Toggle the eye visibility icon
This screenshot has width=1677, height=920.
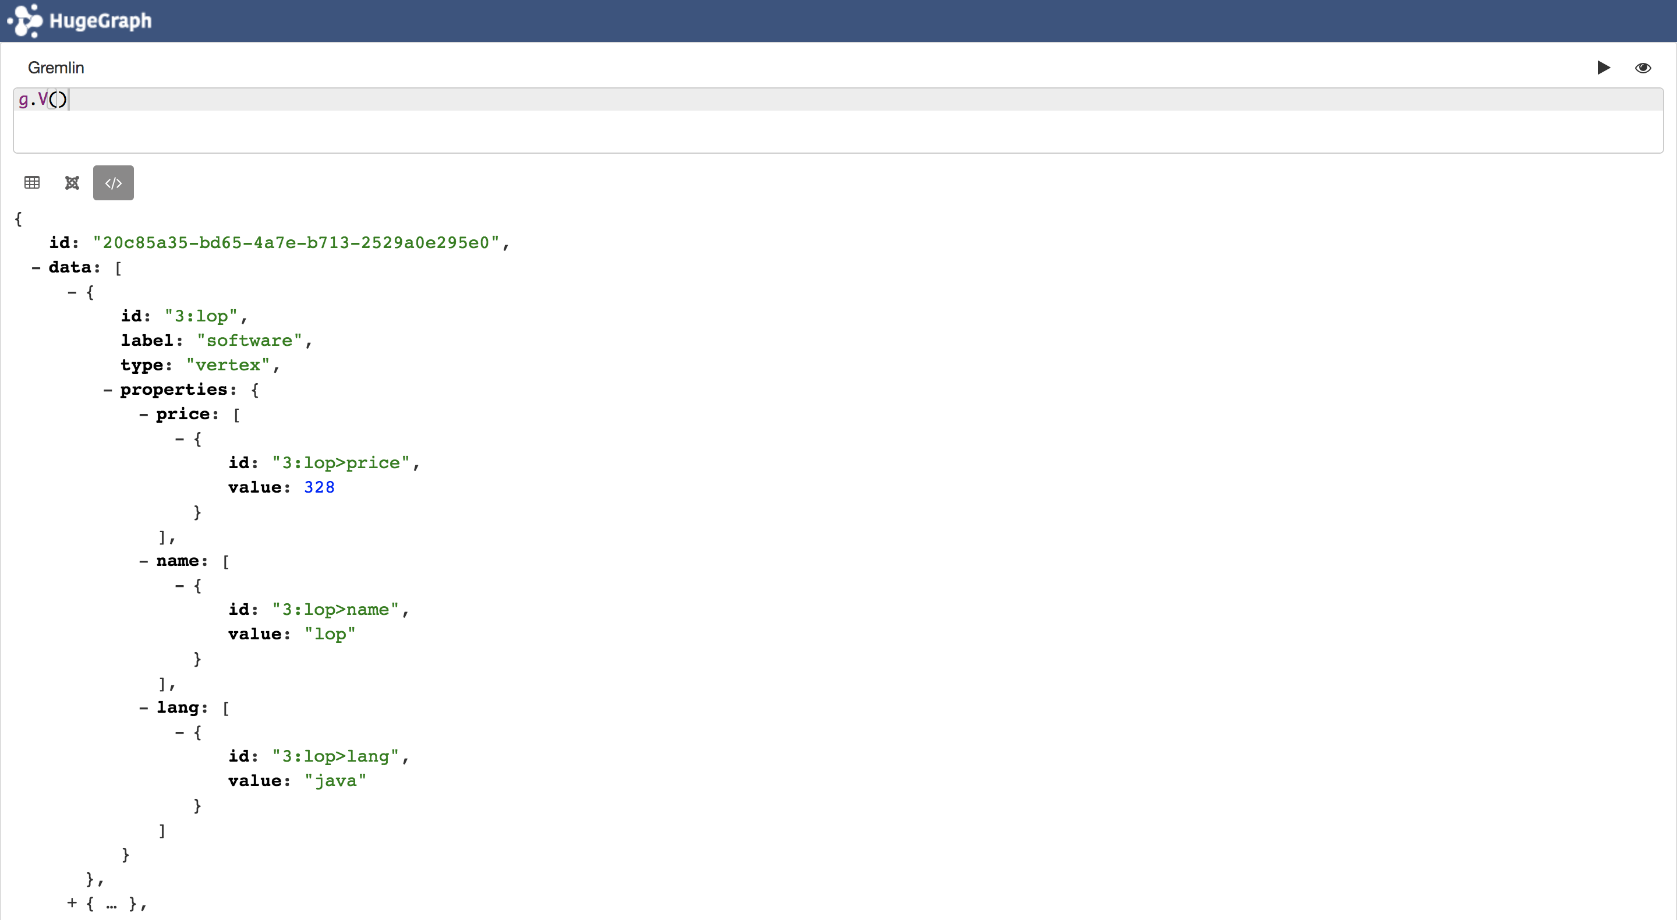click(x=1643, y=68)
